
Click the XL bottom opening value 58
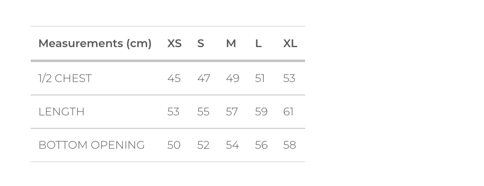point(290,145)
